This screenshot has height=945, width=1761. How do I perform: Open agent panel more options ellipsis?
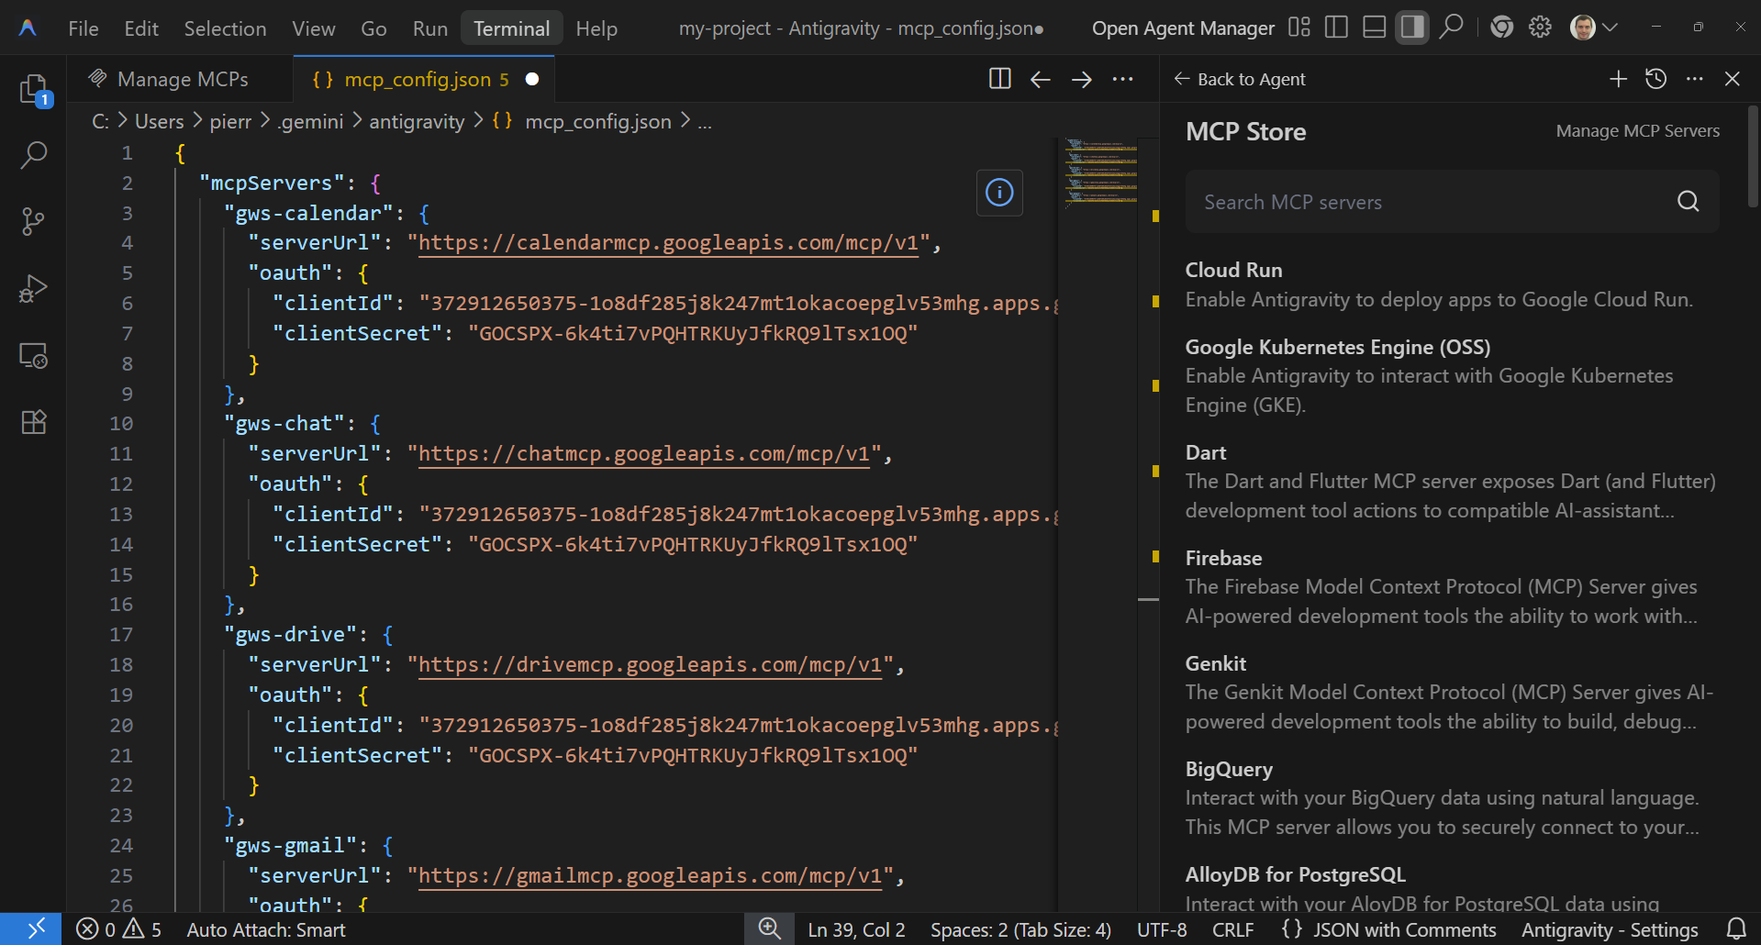[x=1695, y=79]
